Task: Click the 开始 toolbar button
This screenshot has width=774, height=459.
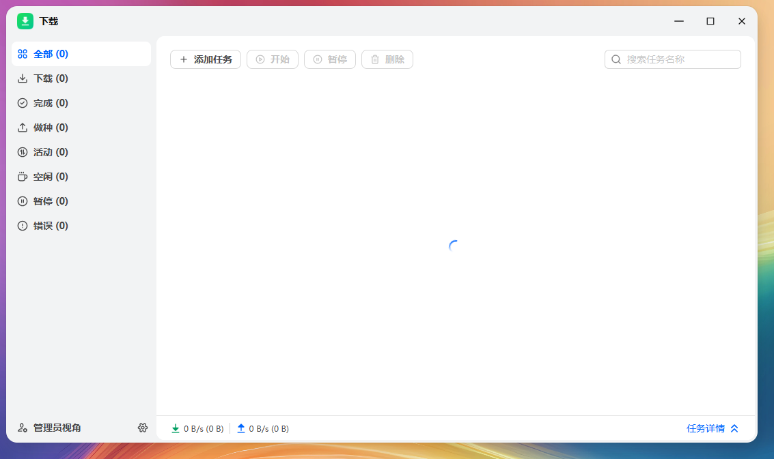Action: click(x=272, y=59)
